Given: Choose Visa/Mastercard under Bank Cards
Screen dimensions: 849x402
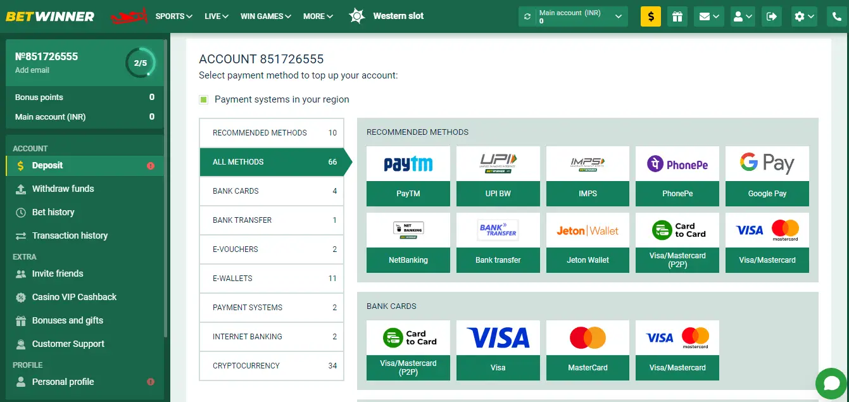Looking at the screenshot, I should 677,350.
